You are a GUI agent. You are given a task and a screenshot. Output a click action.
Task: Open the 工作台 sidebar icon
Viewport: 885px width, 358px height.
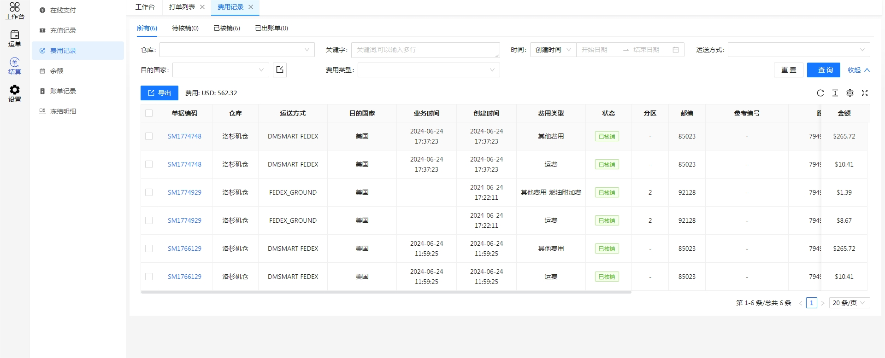[15, 11]
